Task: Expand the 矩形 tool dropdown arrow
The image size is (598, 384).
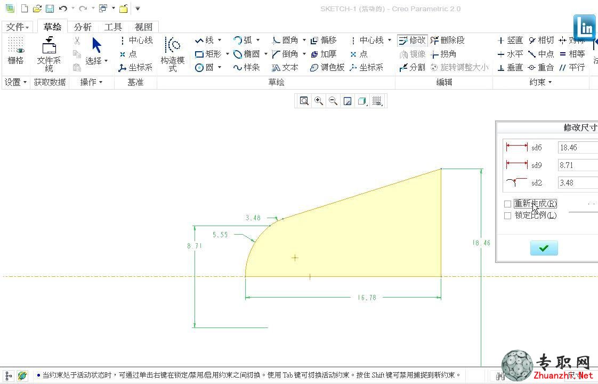Action: click(x=227, y=53)
